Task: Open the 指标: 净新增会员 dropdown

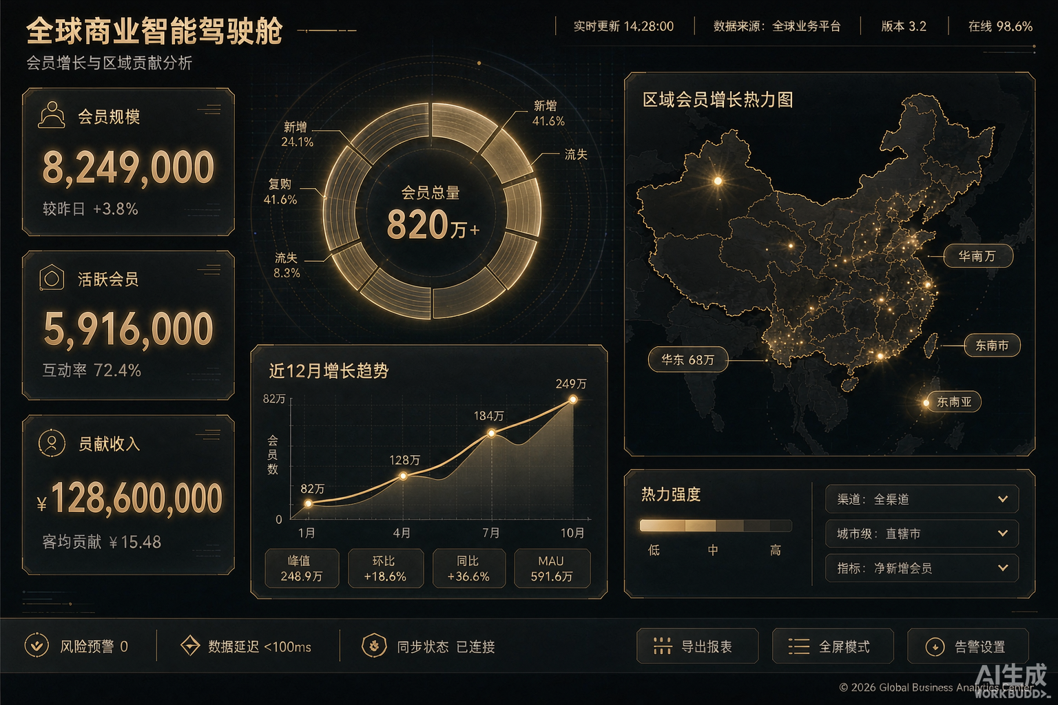Action: click(922, 568)
